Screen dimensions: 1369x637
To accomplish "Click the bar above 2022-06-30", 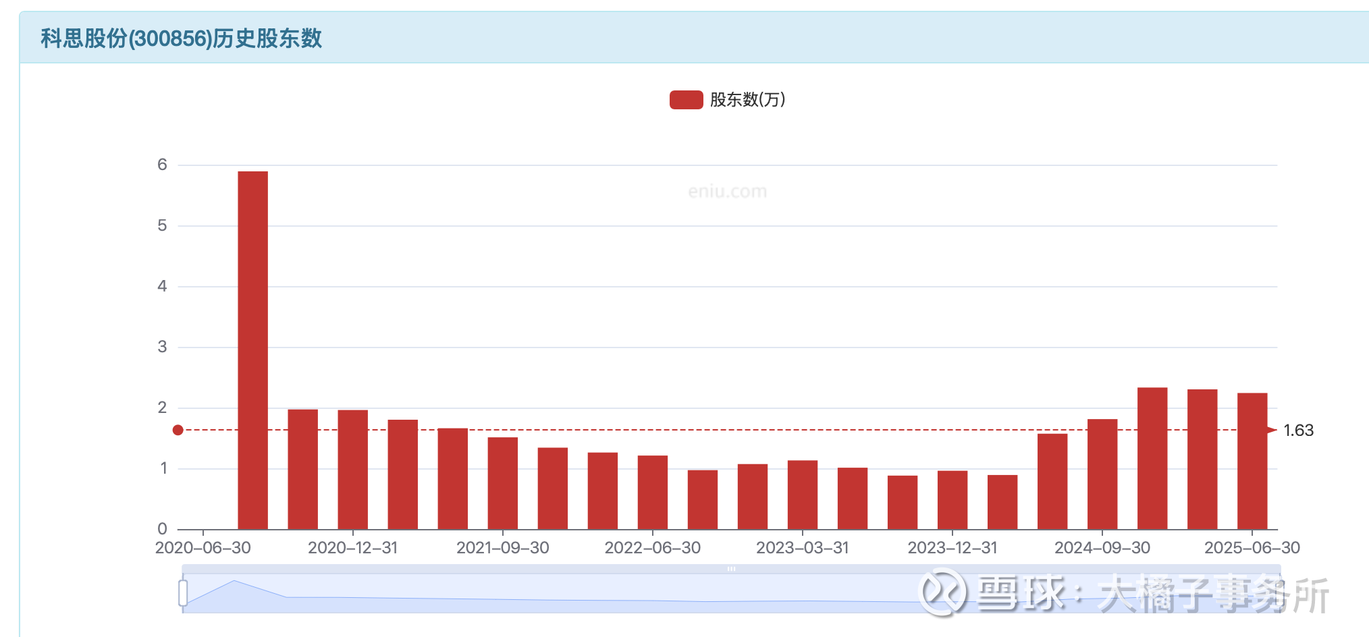I will click(652, 493).
